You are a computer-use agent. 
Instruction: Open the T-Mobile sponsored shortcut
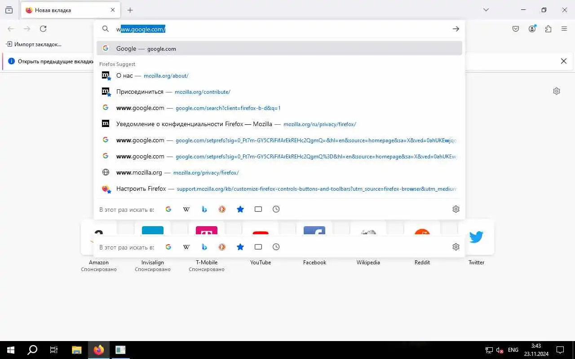pyautogui.click(x=207, y=246)
